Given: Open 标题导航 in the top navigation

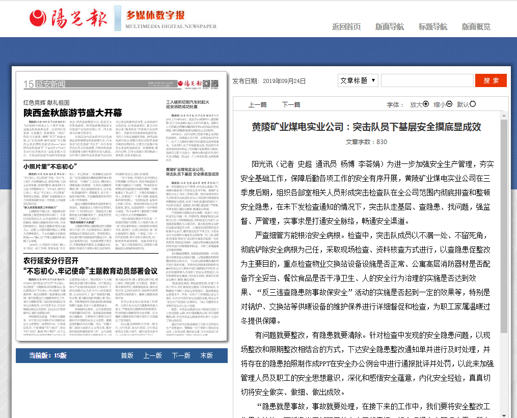Looking at the screenshot, I should pos(432,26).
